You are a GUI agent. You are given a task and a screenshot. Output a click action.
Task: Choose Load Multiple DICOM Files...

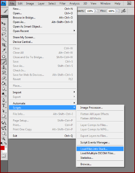[100, 153]
